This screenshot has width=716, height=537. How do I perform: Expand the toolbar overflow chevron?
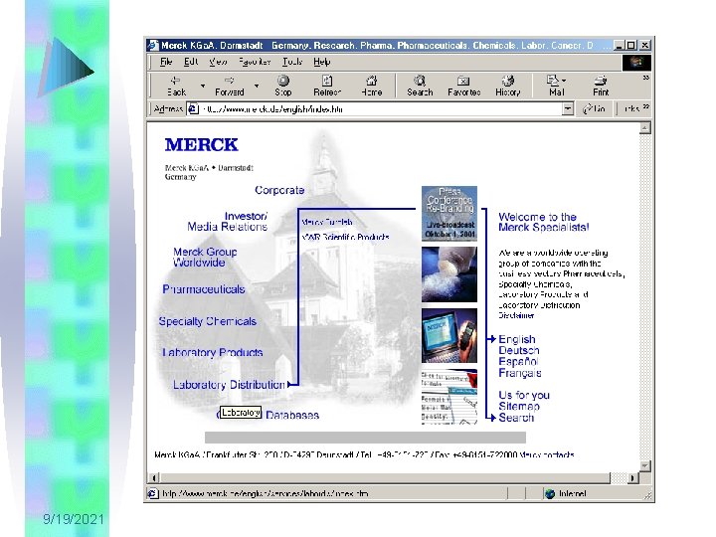click(645, 78)
